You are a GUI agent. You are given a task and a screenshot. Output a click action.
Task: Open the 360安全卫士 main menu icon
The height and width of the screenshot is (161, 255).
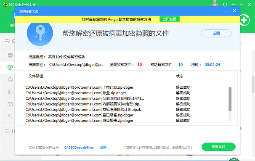(233, 5)
